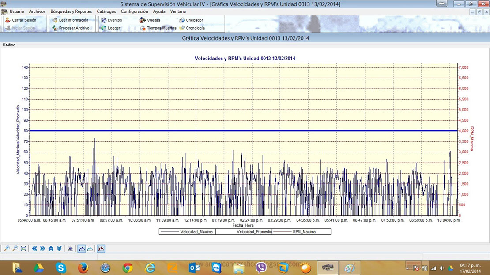Click the zoom in magnifier icon

click(x=7, y=249)
